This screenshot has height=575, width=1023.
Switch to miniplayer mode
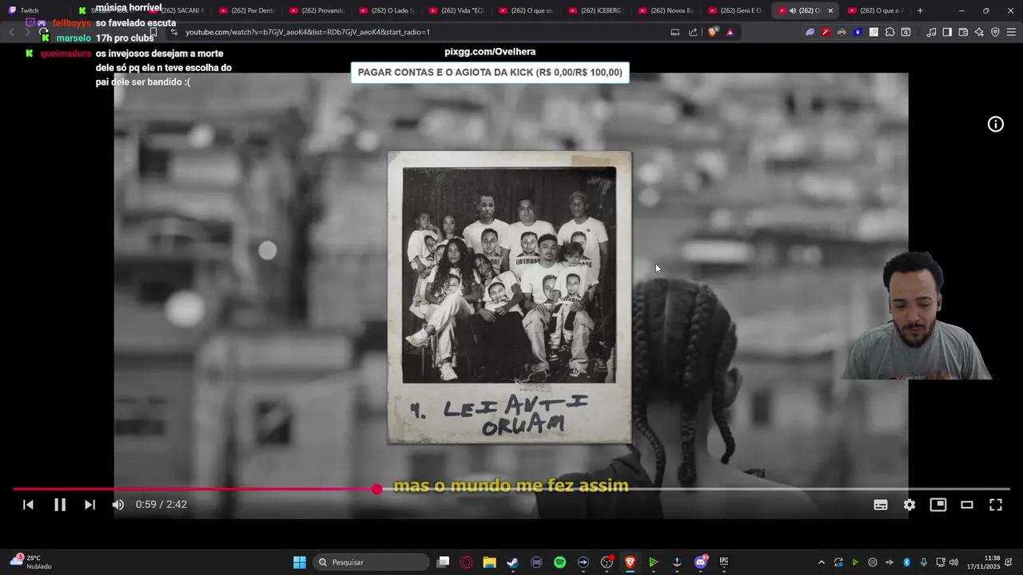pyautogui.click(x=938, y=505)
